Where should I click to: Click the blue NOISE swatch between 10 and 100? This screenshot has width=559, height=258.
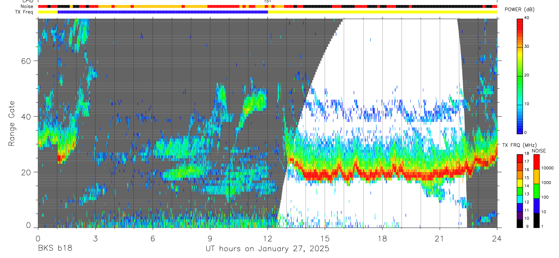537,206
